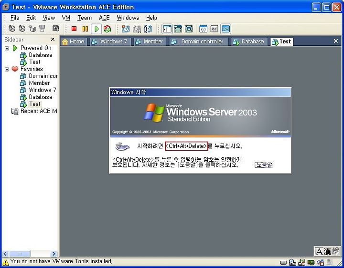This screenshot has height=268, width=344.
Task: Select Database under Powered On
Action: [x=41, y=55]
